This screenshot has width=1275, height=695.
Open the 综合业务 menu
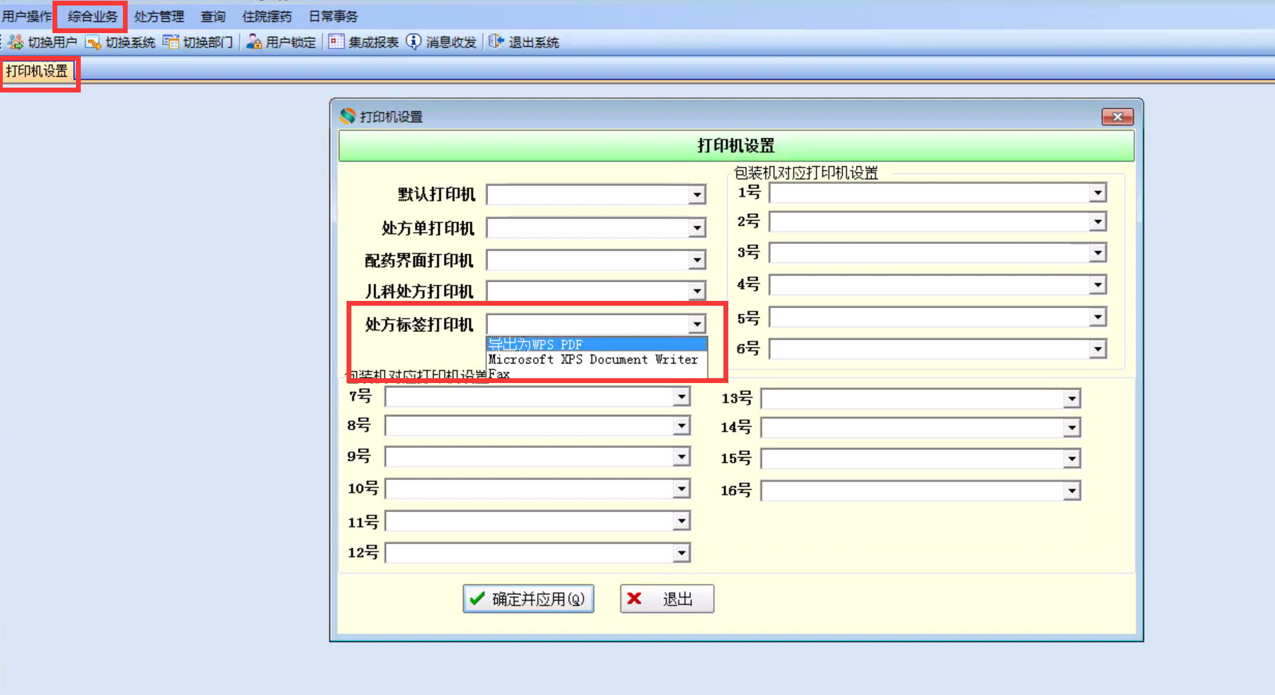[93, 17]
